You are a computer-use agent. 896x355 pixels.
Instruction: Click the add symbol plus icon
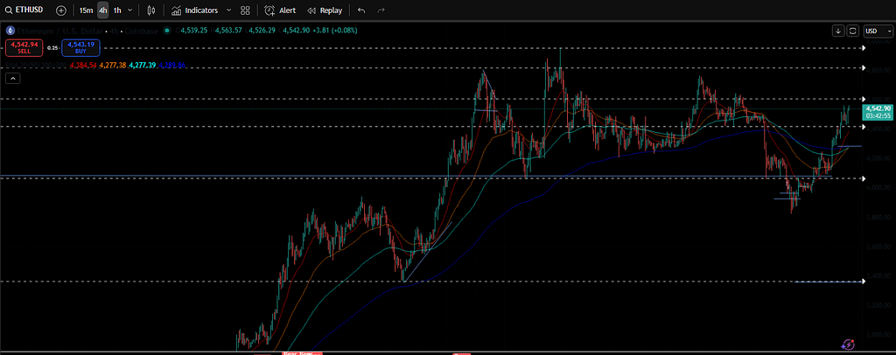[x=60, y=10]
